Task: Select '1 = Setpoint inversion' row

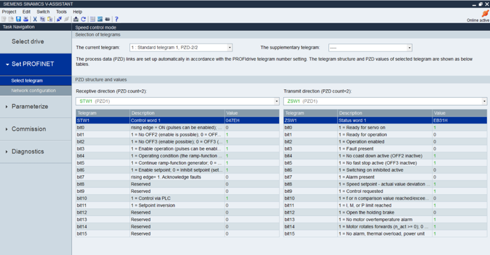Action: 177,205
